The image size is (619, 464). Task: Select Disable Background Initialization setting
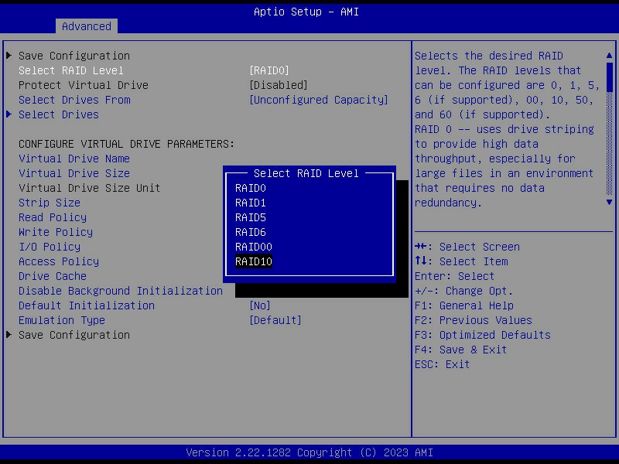point(121,291)
